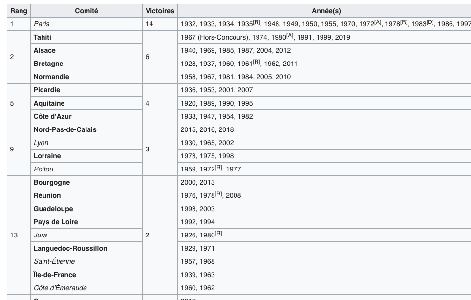Click the Côte d'Azur entry
471x300 pixels.
(53, 116)
